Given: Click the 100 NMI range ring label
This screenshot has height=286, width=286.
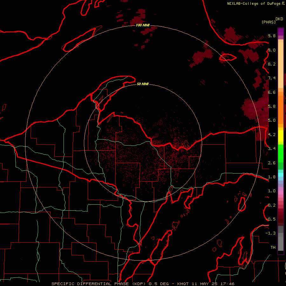Looking at the screenshot, I should click(143, 25).
